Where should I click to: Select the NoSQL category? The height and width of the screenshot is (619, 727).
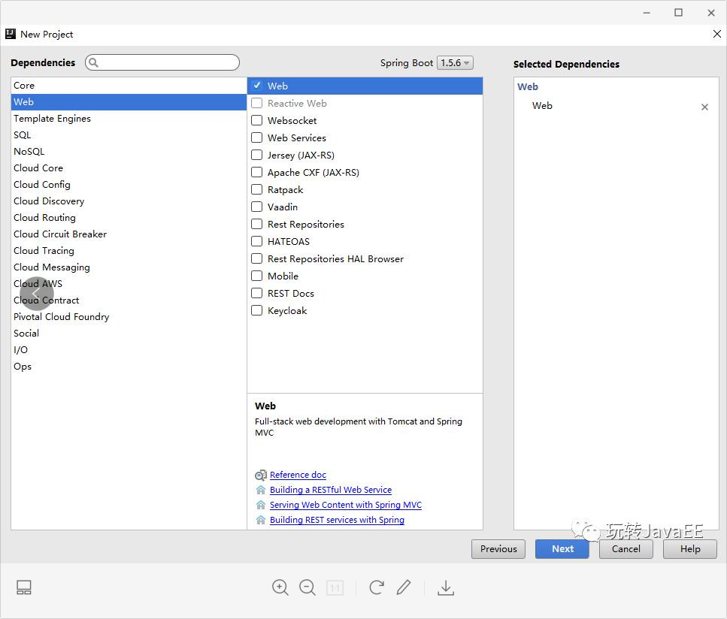click(129, 152)
